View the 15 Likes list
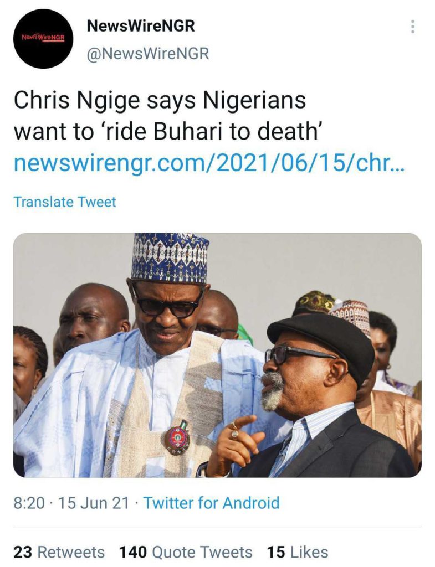 (297, 552)
